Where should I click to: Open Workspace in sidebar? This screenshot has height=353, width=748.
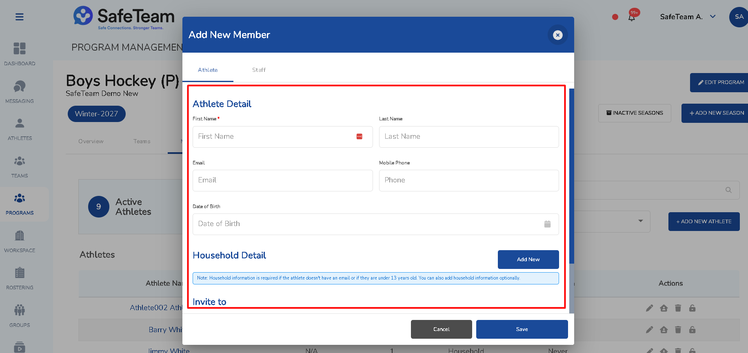[20, 241]
